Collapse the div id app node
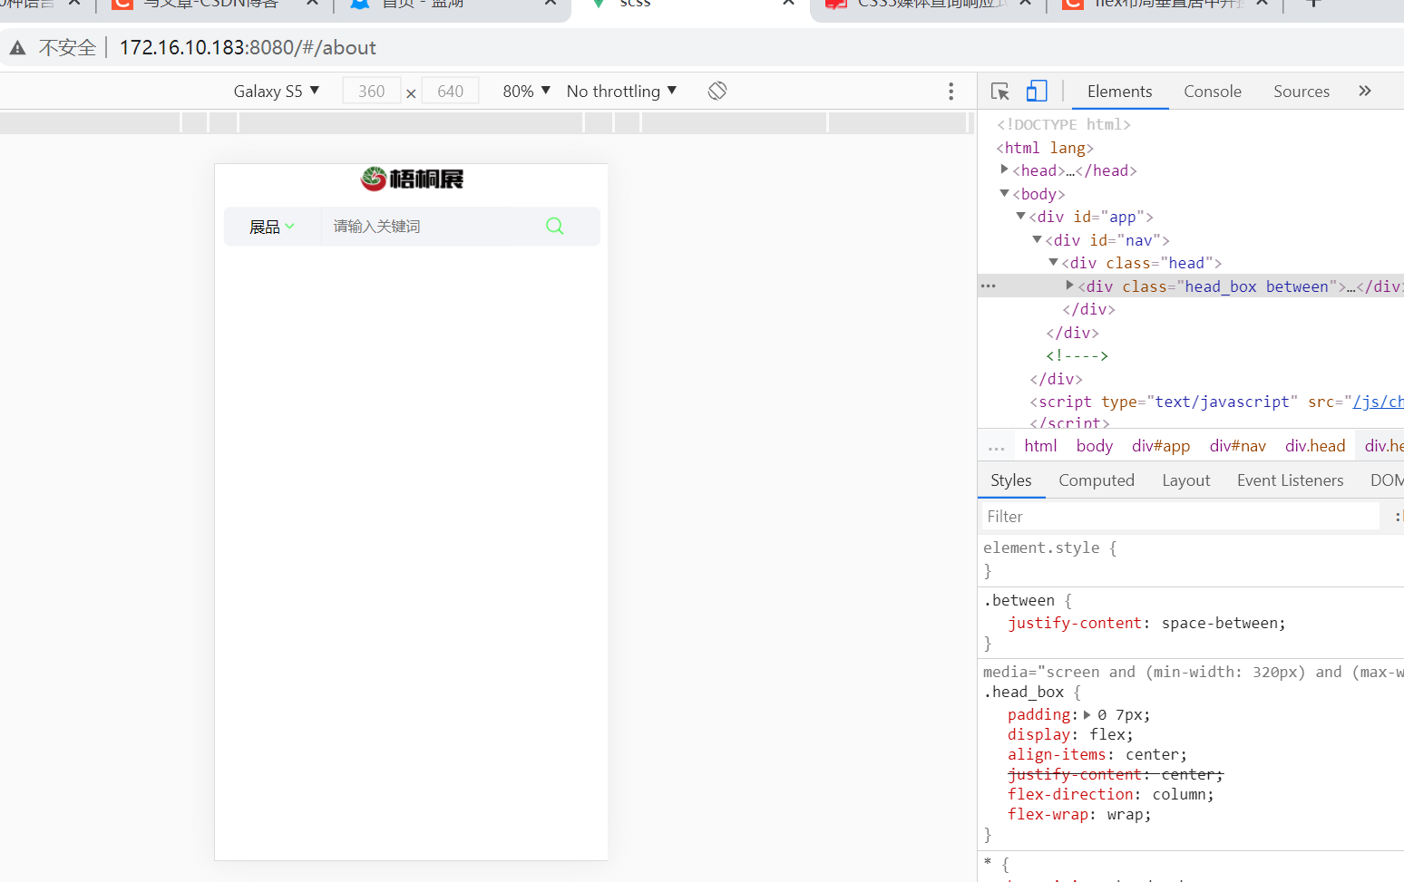This screenshot has height=882, width=1404. tap(1020, 216)
